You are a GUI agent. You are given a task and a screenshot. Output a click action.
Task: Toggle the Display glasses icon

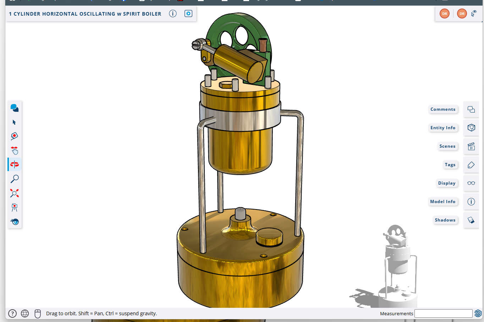(471, 183)
